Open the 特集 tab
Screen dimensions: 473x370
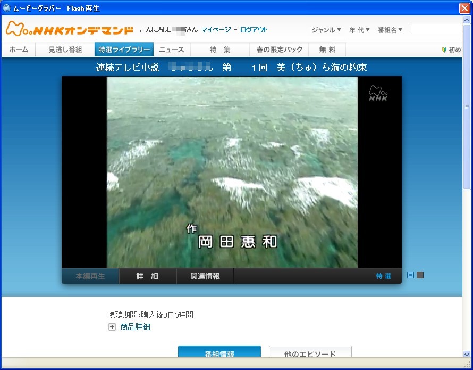pos(220,50)
